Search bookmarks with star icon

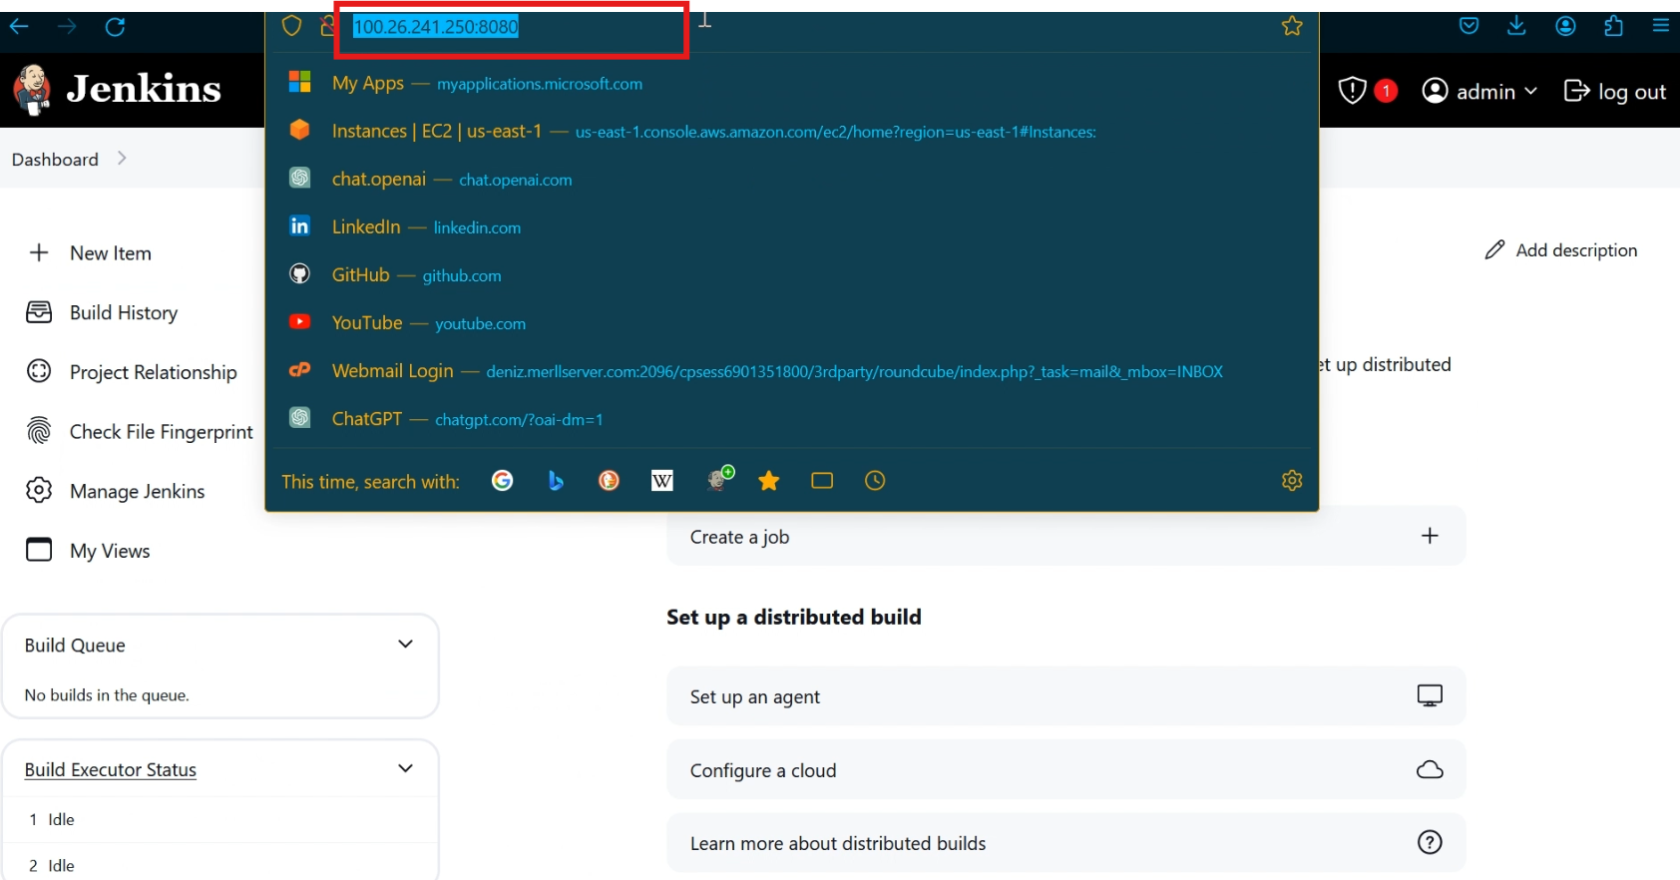tap(768, 481)
